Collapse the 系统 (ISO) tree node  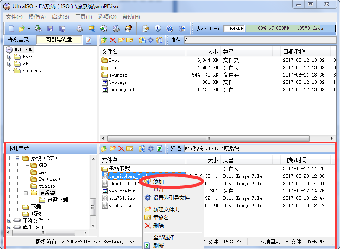tap(17, 158)
